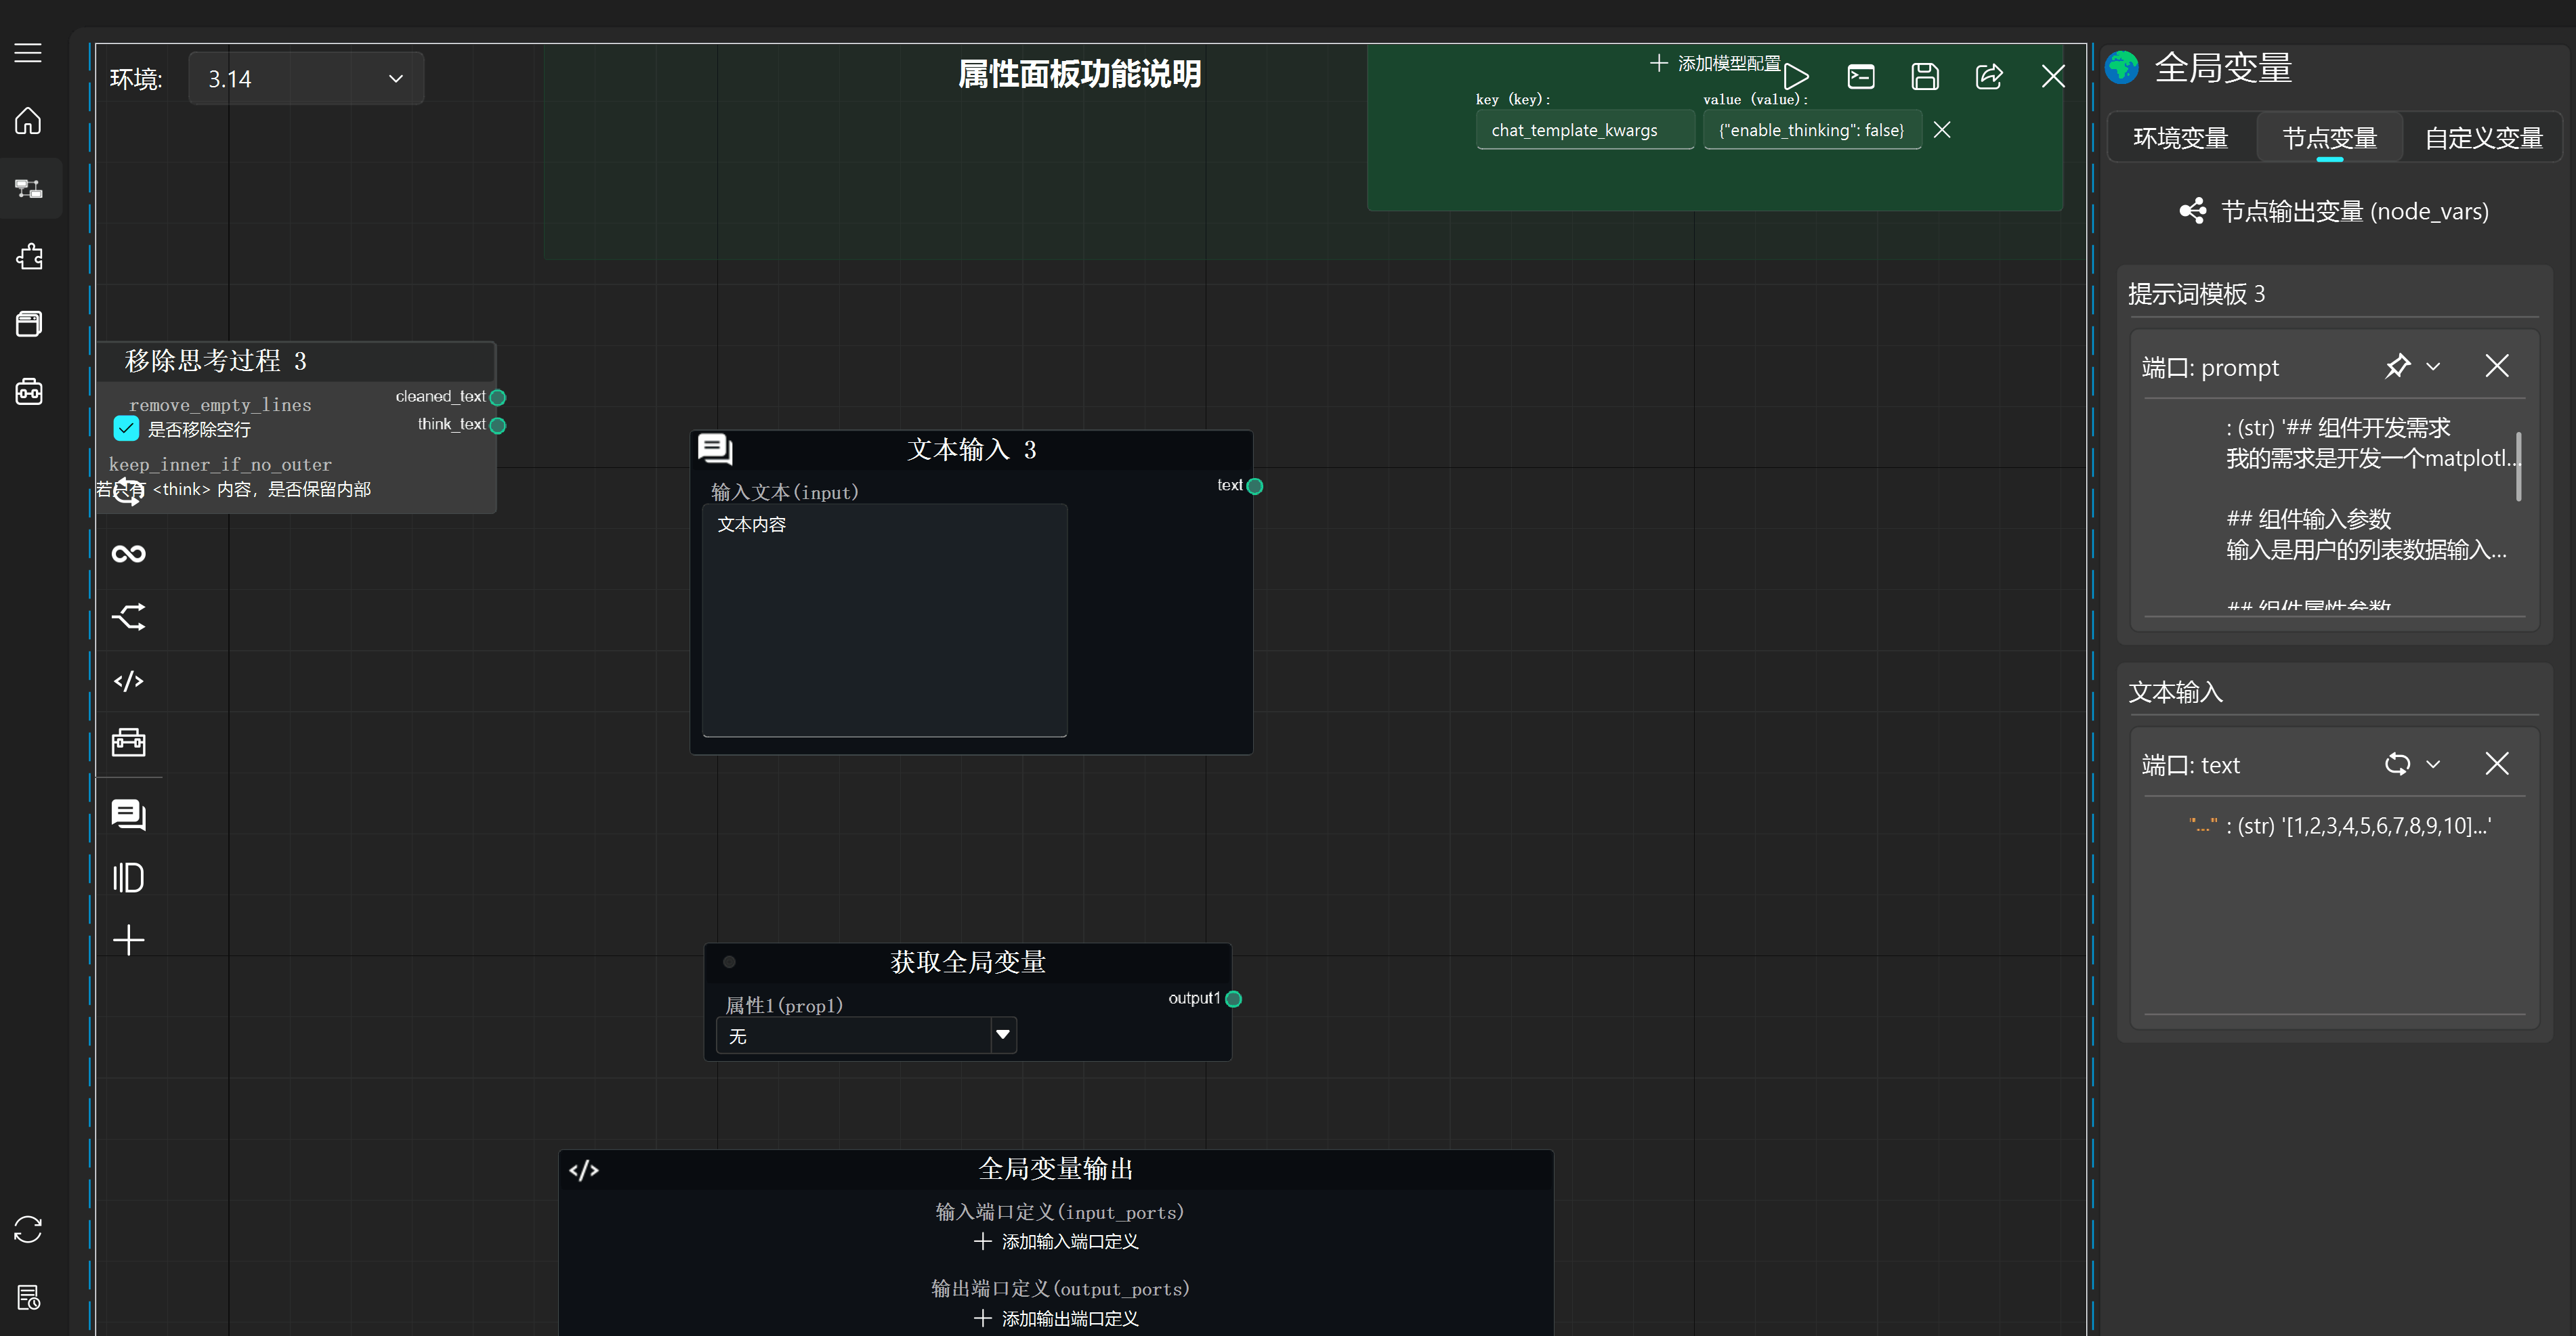Toggle the 是否移除空行 checkbox
Viewport: 2576px width, 1336px height.
(126, 429)
